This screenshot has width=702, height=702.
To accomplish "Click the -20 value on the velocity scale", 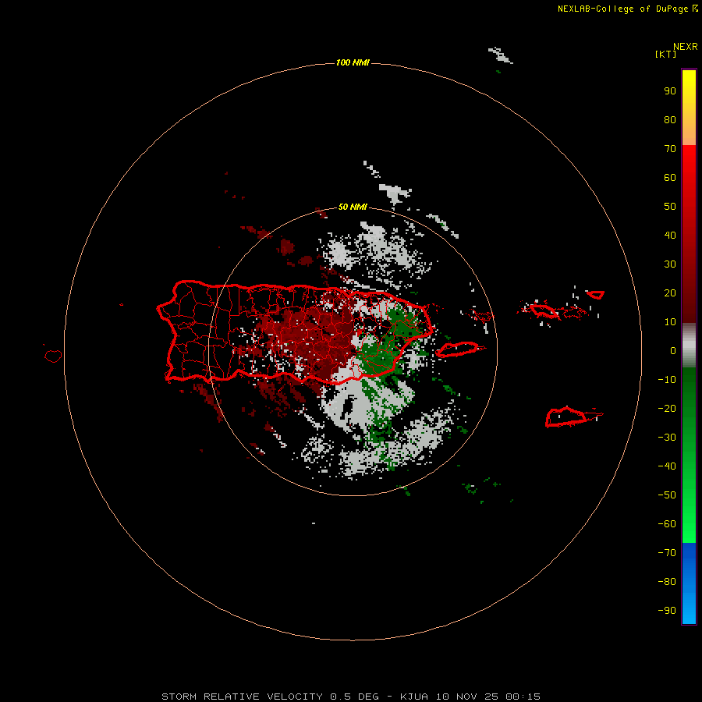I will pyautogui.click(x=667, y=408).
